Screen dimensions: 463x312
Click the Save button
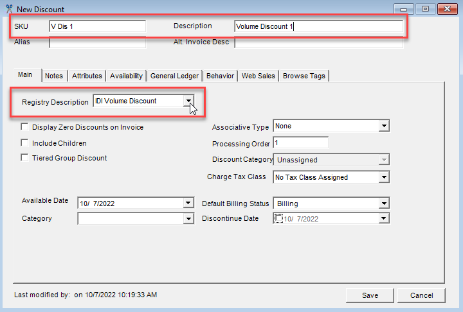coord(370,295)
